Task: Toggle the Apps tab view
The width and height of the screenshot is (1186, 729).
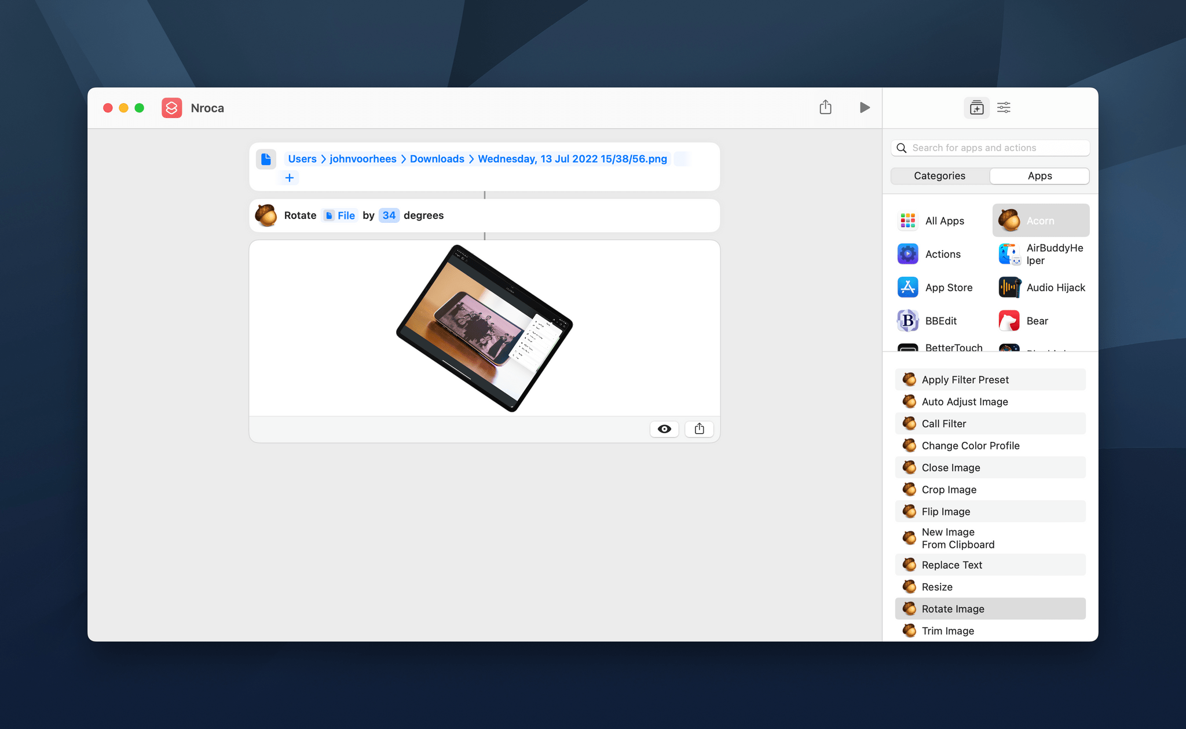Action: pos(1040,176)
